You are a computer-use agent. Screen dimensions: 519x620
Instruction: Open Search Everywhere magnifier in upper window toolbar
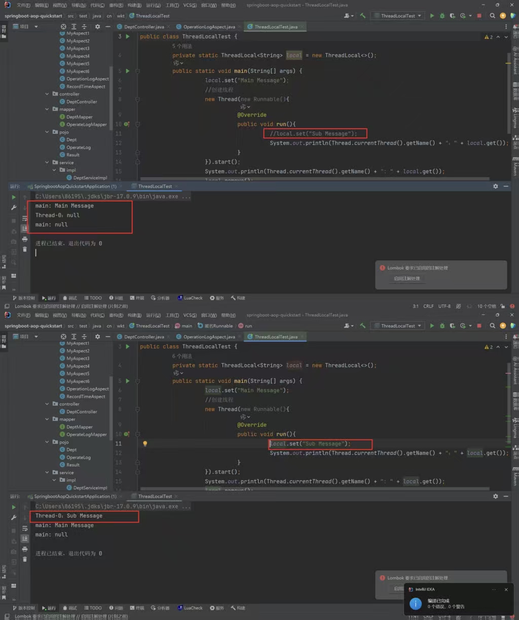tap(492, 16)
